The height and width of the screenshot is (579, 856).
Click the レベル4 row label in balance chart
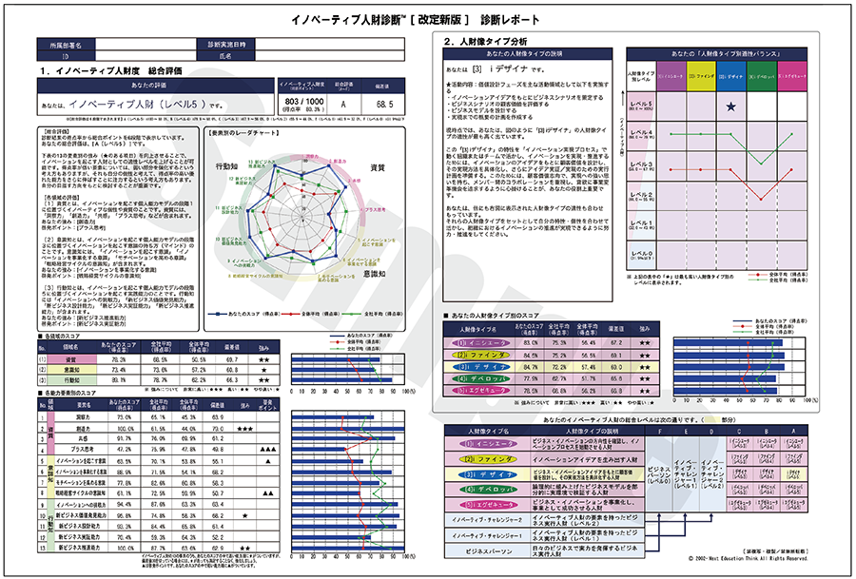pos(641,135)
